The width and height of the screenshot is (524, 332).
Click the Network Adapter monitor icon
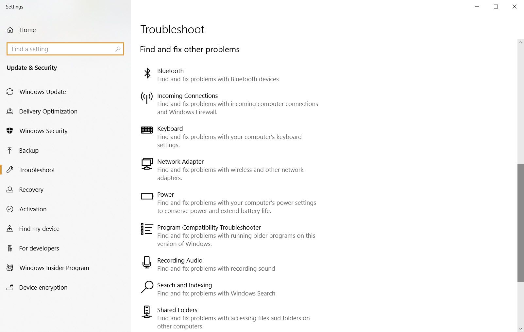(x=146, y=164)
